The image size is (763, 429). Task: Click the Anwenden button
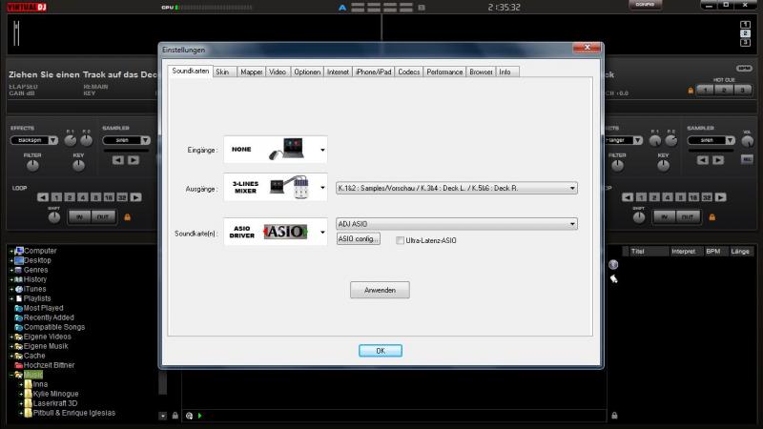point(380,290)
